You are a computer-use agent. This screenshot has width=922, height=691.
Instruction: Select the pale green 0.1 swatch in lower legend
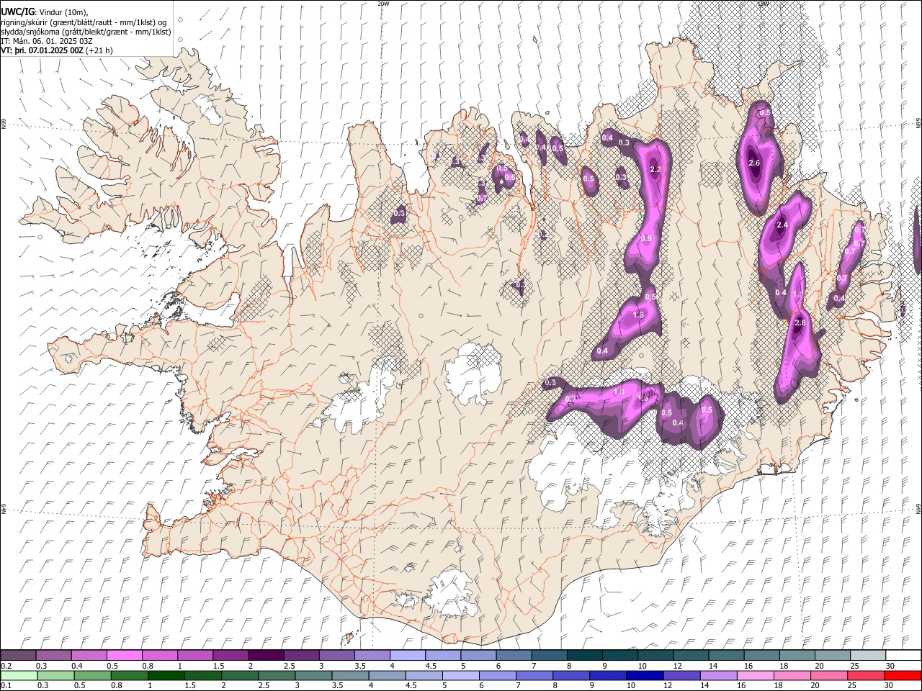[x=19, y=675]
